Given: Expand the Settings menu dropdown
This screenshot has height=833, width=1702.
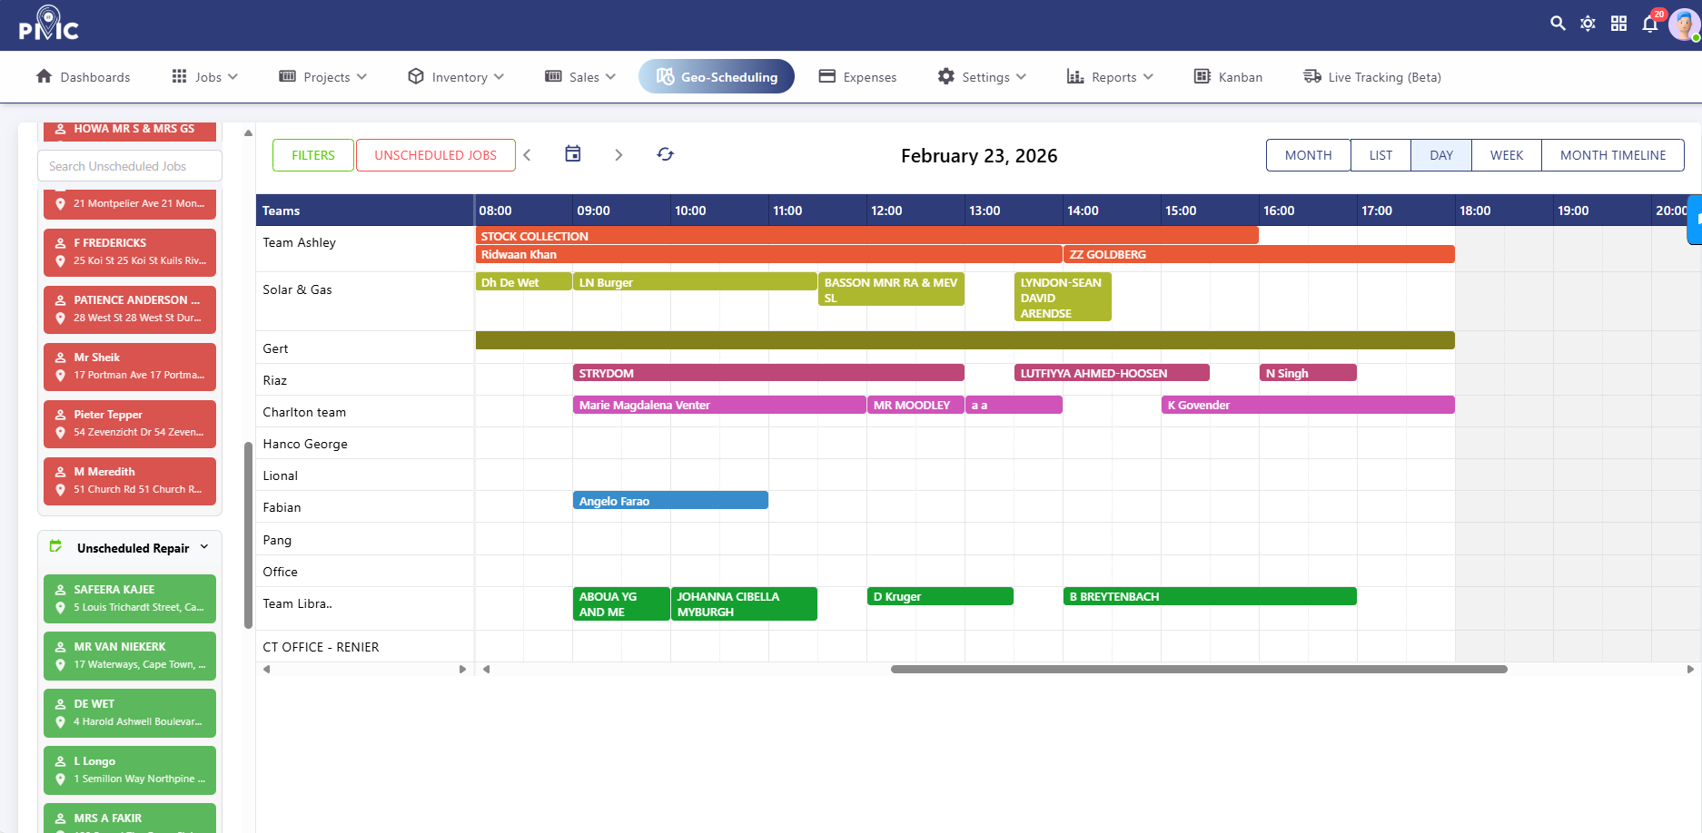Looking at the screenshot, I should click(1021, 77).
